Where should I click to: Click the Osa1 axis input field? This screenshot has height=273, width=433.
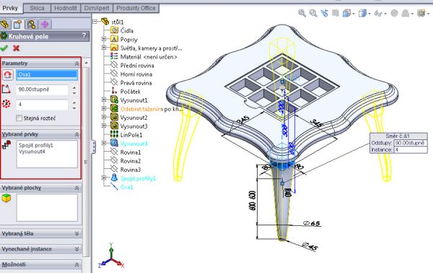point(47,75)
